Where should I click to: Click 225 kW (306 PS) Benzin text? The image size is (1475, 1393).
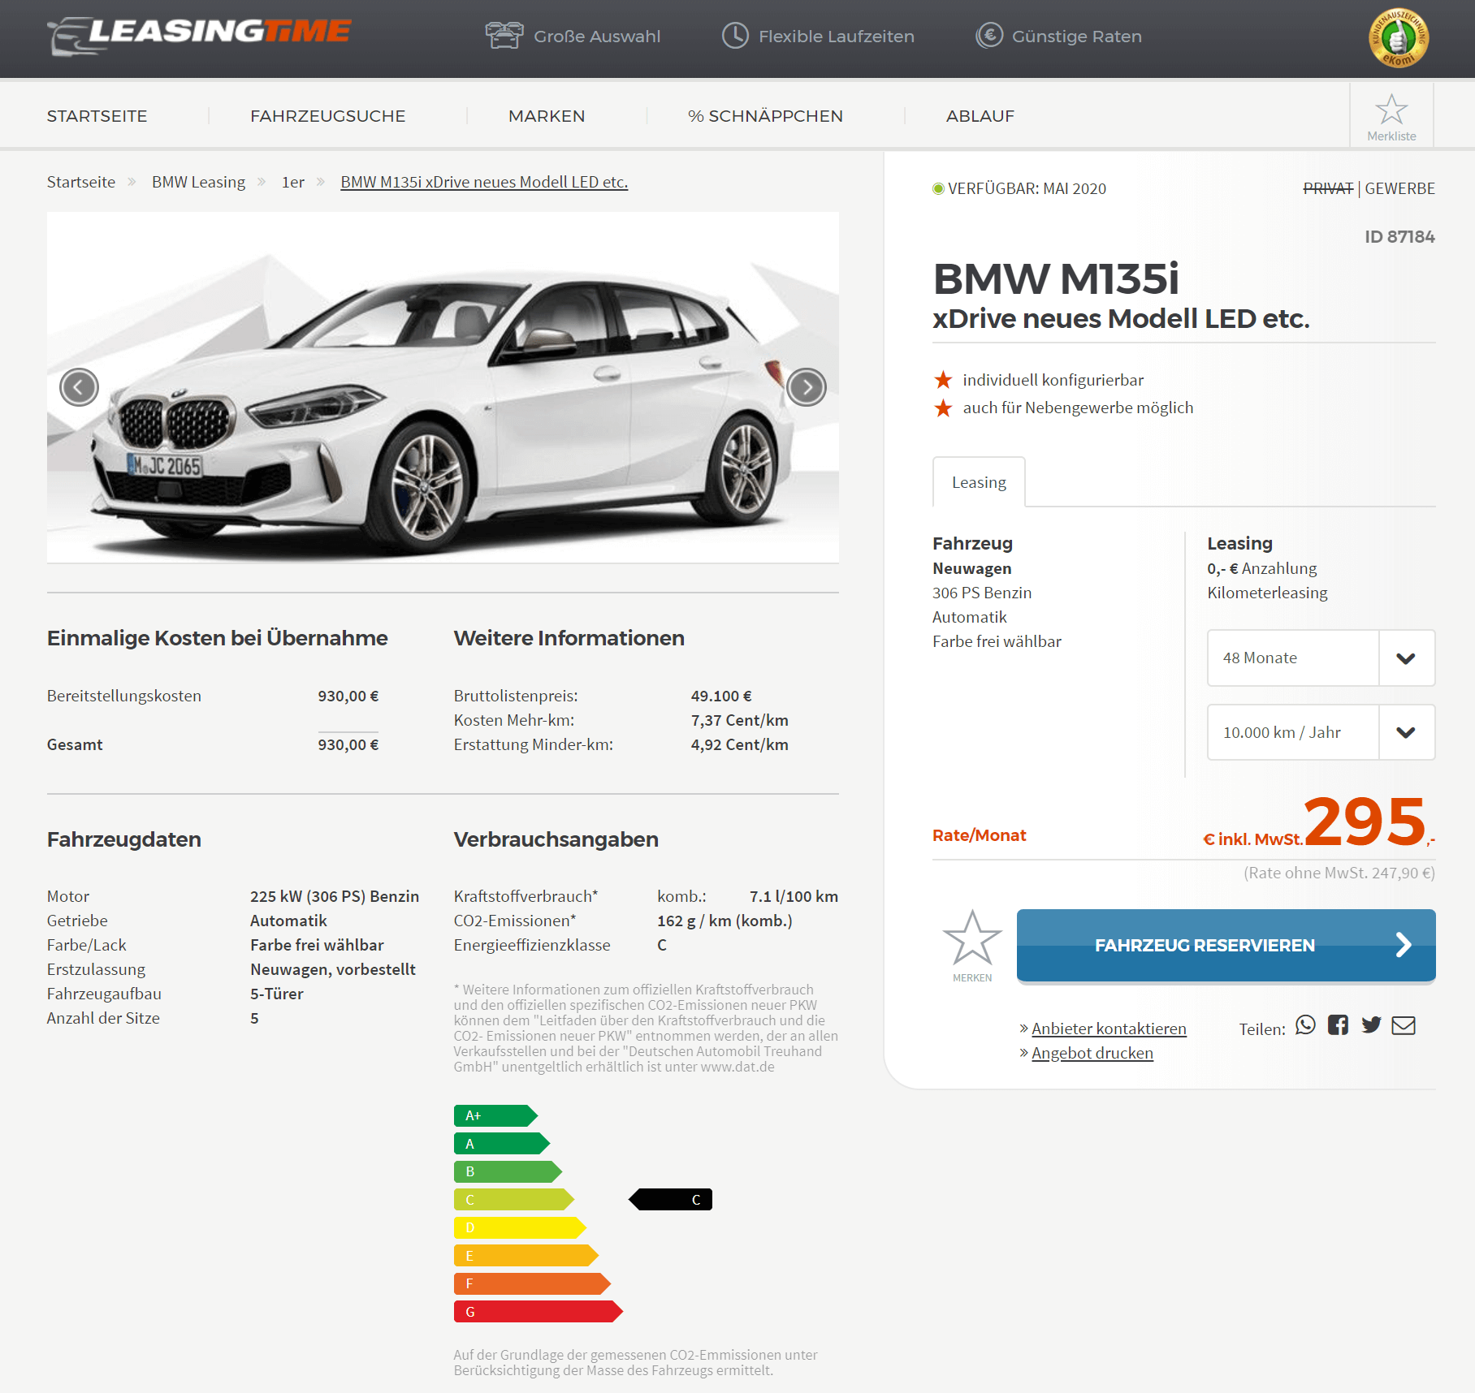335,896
